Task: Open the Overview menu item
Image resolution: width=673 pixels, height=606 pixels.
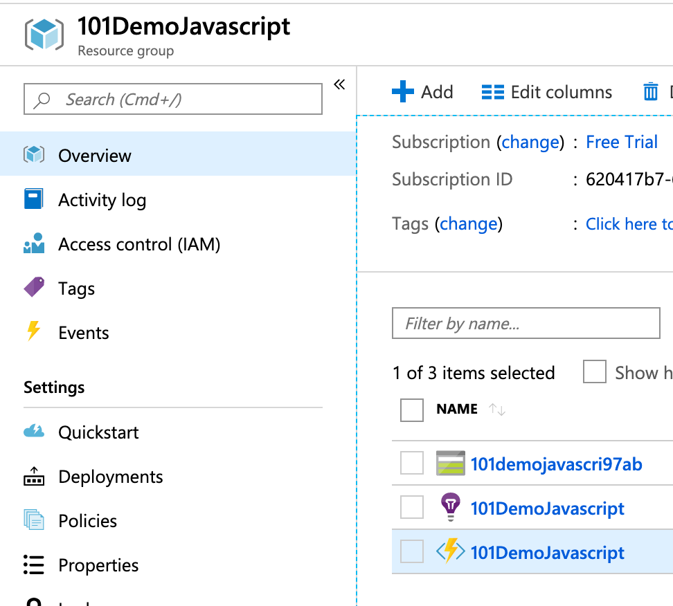Action: click(178, 154)
